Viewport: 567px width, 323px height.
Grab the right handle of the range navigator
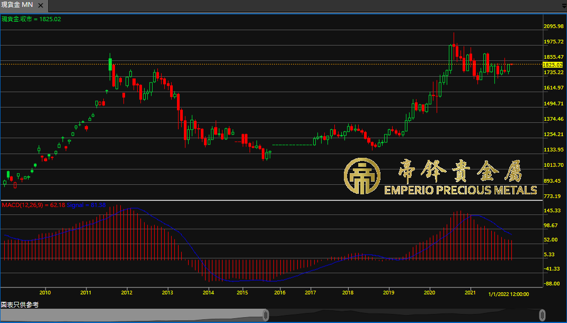pyautogui.click(x=542, y=315)
